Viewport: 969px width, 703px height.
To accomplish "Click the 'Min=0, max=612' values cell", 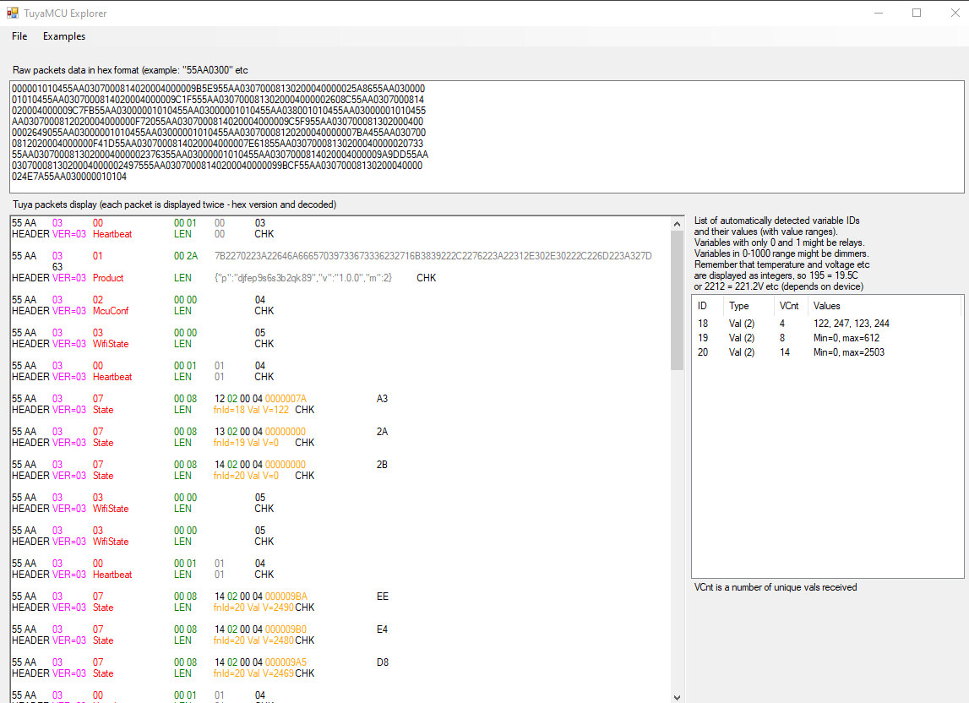I will (846, 338).
